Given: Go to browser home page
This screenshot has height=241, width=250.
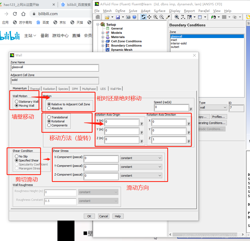Looking at the screenshot, I should [x=23, y=14].
